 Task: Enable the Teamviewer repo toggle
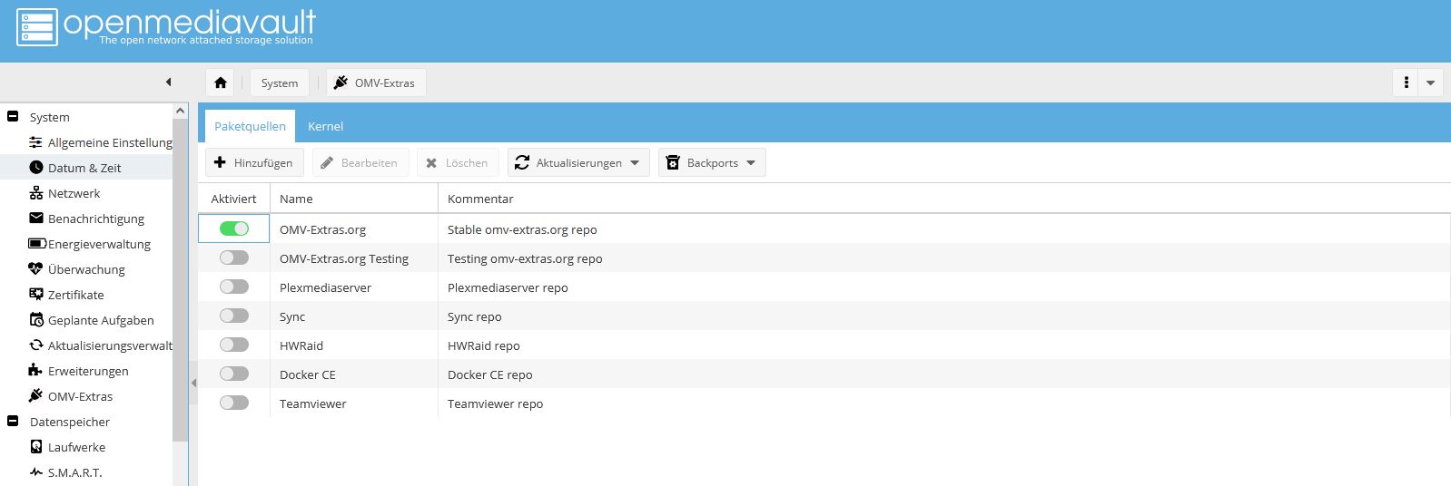click(234, 403)
